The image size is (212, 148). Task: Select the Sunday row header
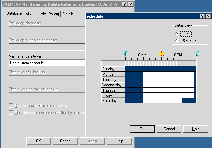pos(113,69)
